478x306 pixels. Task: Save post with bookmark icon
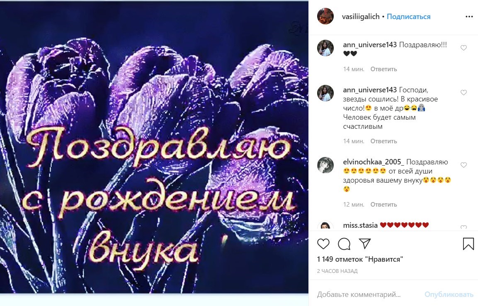click(468, 244)
